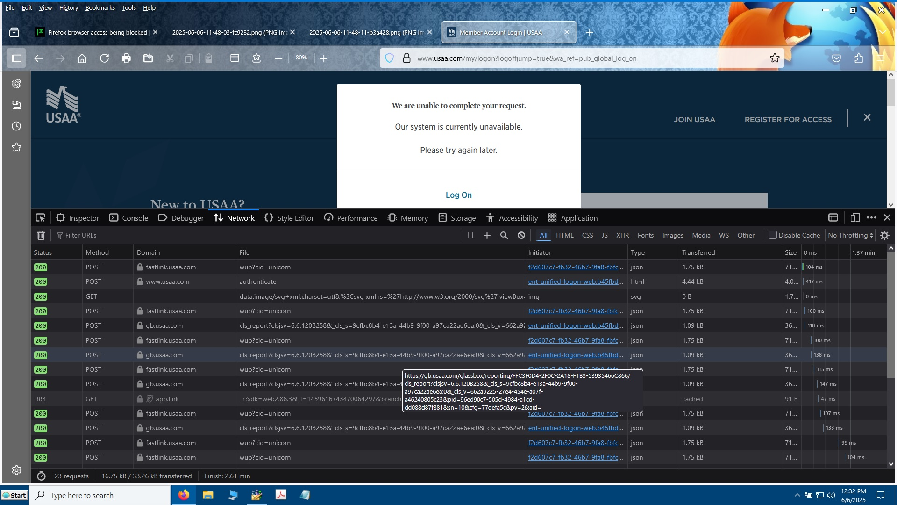Open File Explorer from taskbar

pos(208,495)
